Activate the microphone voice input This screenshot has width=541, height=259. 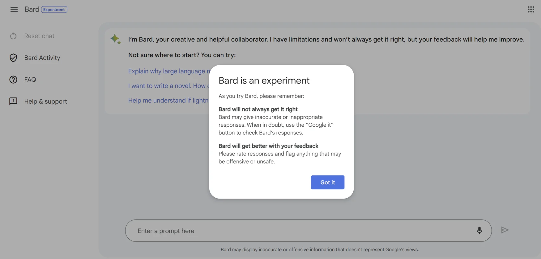479,230
